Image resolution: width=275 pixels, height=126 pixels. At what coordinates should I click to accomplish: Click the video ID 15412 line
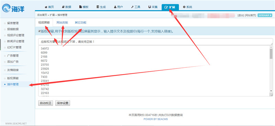45,73
